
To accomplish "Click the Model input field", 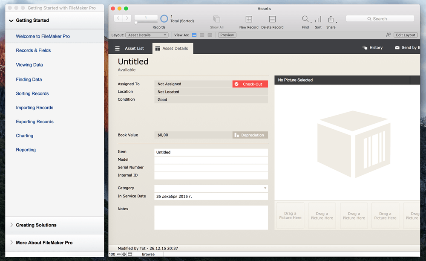I will pos(211,160).
